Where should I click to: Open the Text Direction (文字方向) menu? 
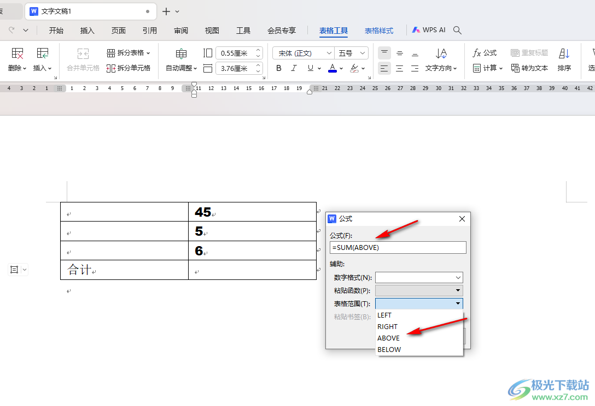[441, 60]
